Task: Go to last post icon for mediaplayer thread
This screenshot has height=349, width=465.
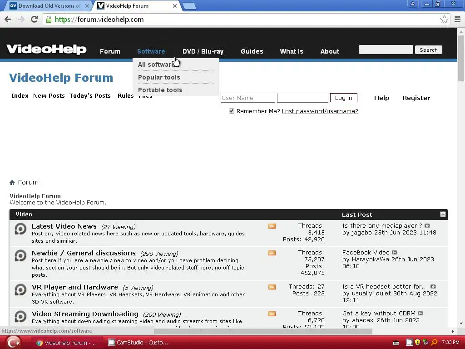Action: click(x=427, y=225)
